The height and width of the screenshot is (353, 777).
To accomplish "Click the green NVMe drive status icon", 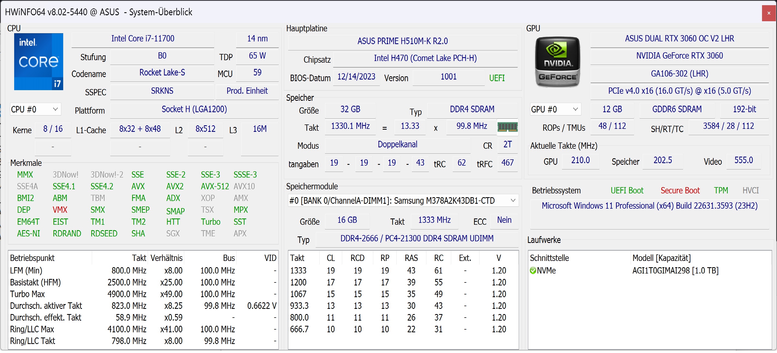I will (533, 271).
